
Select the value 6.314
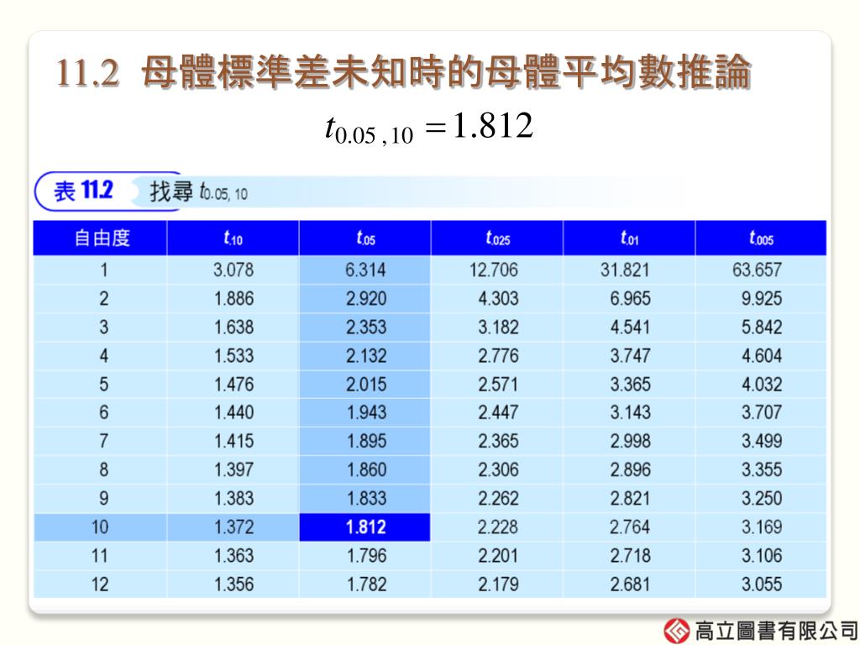pyautogui.click(x=365, y=270)
